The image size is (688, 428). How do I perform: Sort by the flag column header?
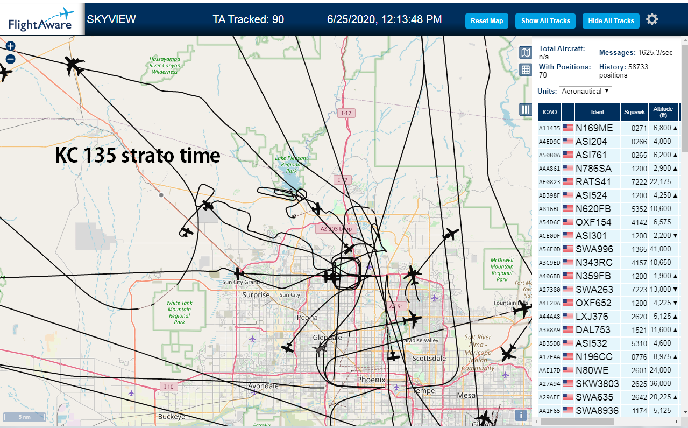coord(568,112)
